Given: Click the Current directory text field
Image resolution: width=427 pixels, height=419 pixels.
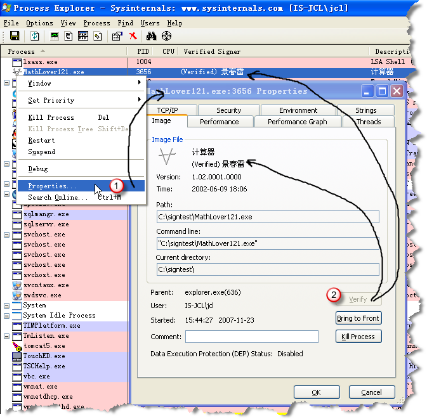Looking at the screenshot, I should tap(268, 269).
